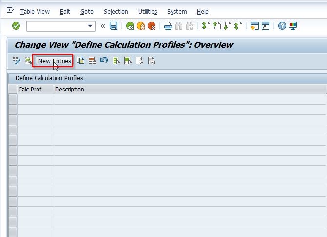The height and width of the screenshot is (237, 327).
Task: Go to Next Page icon
Action: pyautogui.click(x=228, y=26)
